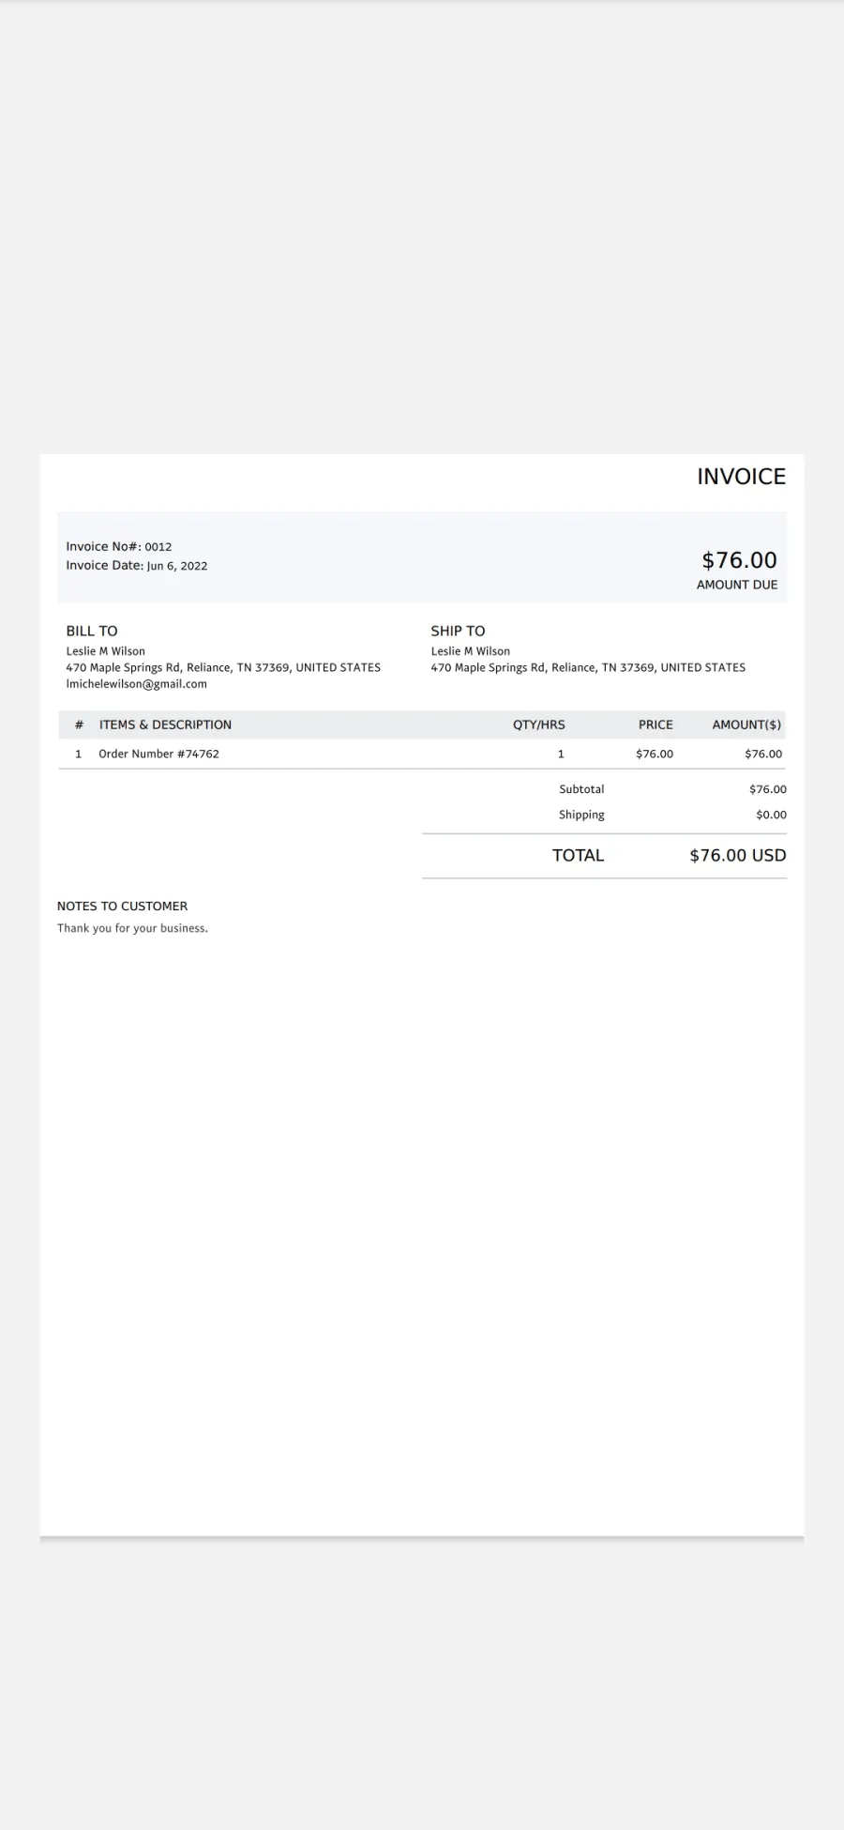Screen dimensions: 844x1830
Task: Click the Bill To street address
Action: (223, 667)
